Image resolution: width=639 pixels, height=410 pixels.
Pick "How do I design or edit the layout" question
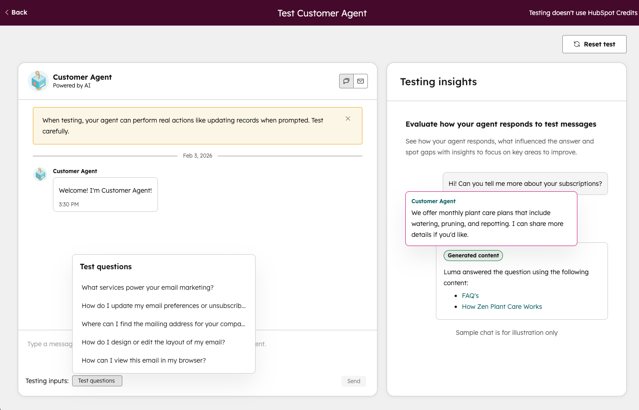[x=153, y=342]
